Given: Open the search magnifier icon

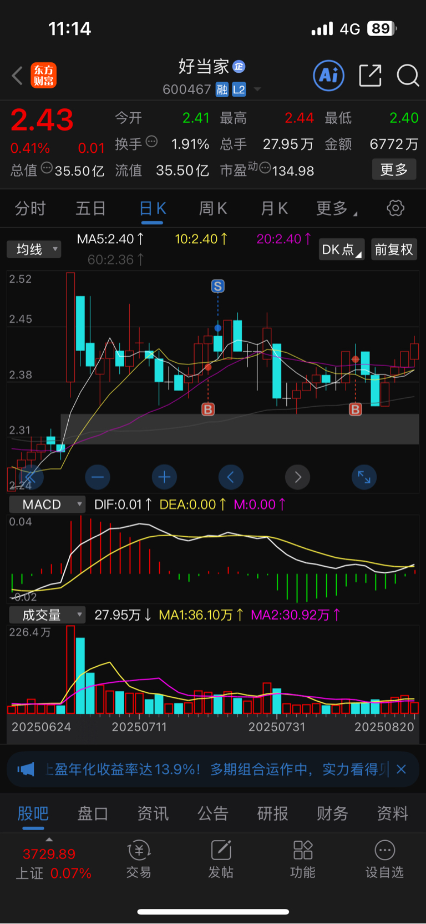Looking at the screenshot, I should [408, 76].
